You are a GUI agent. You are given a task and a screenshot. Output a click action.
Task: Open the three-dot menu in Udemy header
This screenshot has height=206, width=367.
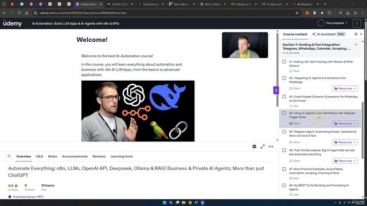click(357, 23)
